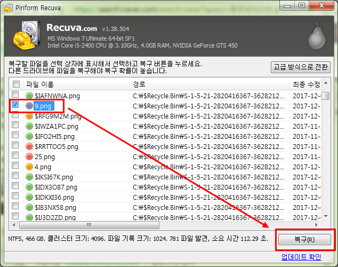Click purple status dot of 9.png
The height and width of the screenshot is (267, 338).
pyautogui.click(x=29, y=106)
